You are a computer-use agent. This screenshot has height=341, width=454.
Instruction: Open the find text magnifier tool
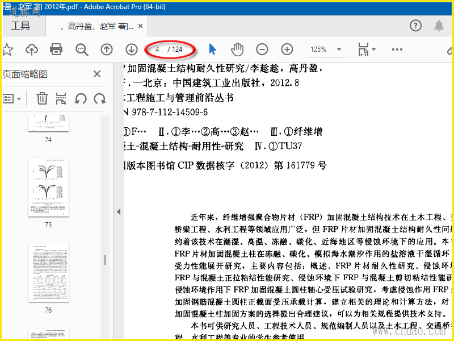82,49
